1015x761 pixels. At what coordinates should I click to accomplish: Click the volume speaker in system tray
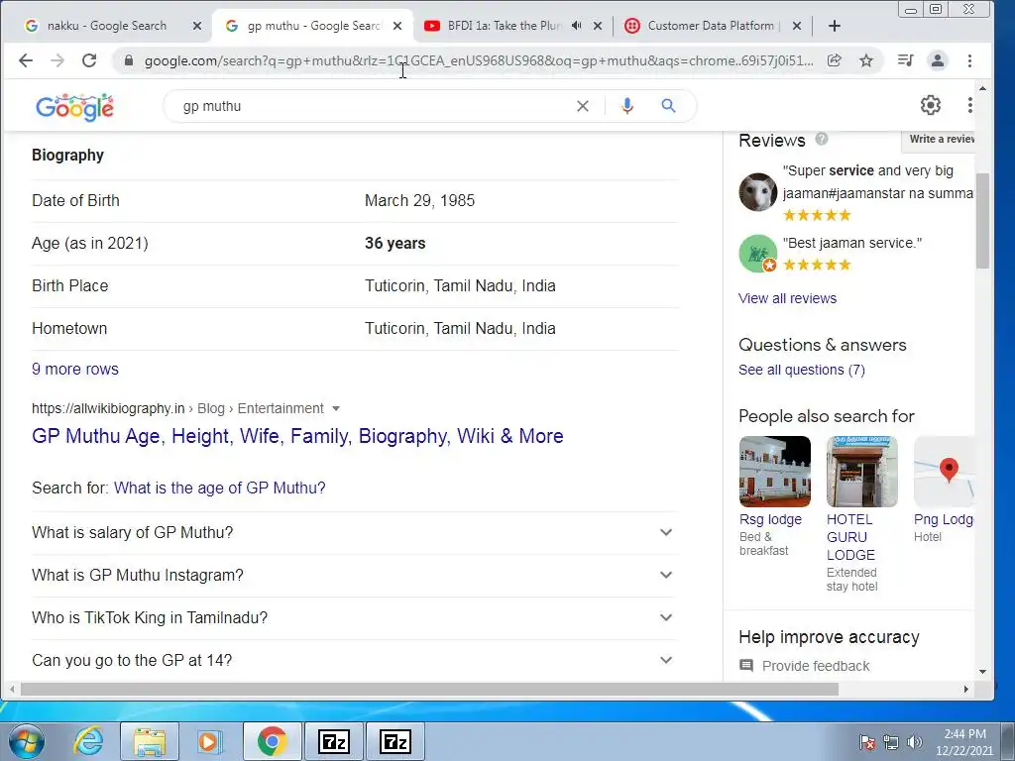click(914, 742)
